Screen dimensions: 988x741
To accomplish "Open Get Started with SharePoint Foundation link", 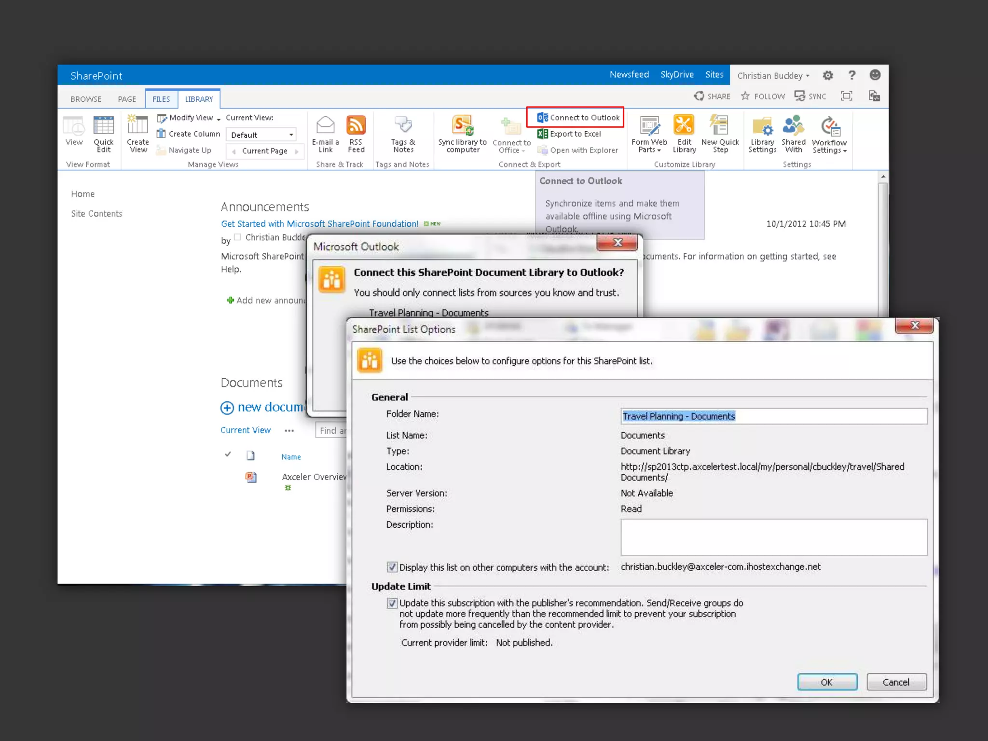I will point(319,224).
